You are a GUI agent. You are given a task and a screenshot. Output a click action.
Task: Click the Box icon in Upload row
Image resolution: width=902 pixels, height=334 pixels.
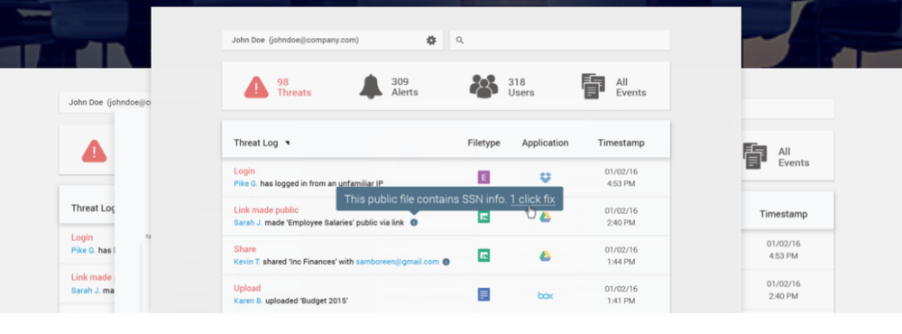click(x=545, y=295)
